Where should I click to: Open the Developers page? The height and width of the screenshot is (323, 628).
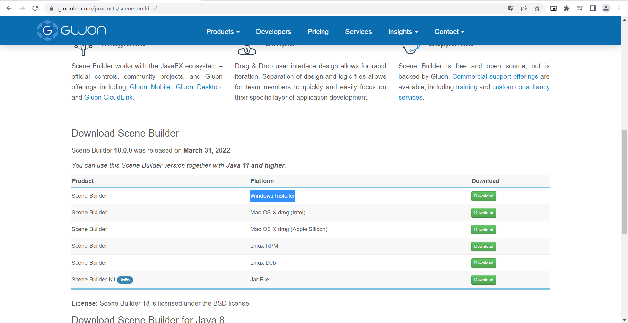(273, 32)
